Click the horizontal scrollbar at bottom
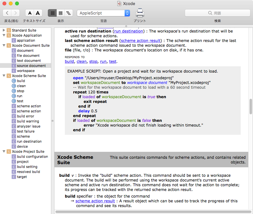 (153, 212)
